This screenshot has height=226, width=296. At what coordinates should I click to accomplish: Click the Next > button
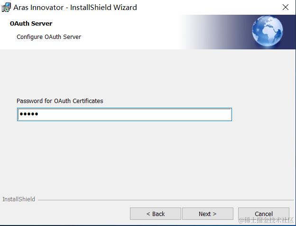tap(208, 214)
